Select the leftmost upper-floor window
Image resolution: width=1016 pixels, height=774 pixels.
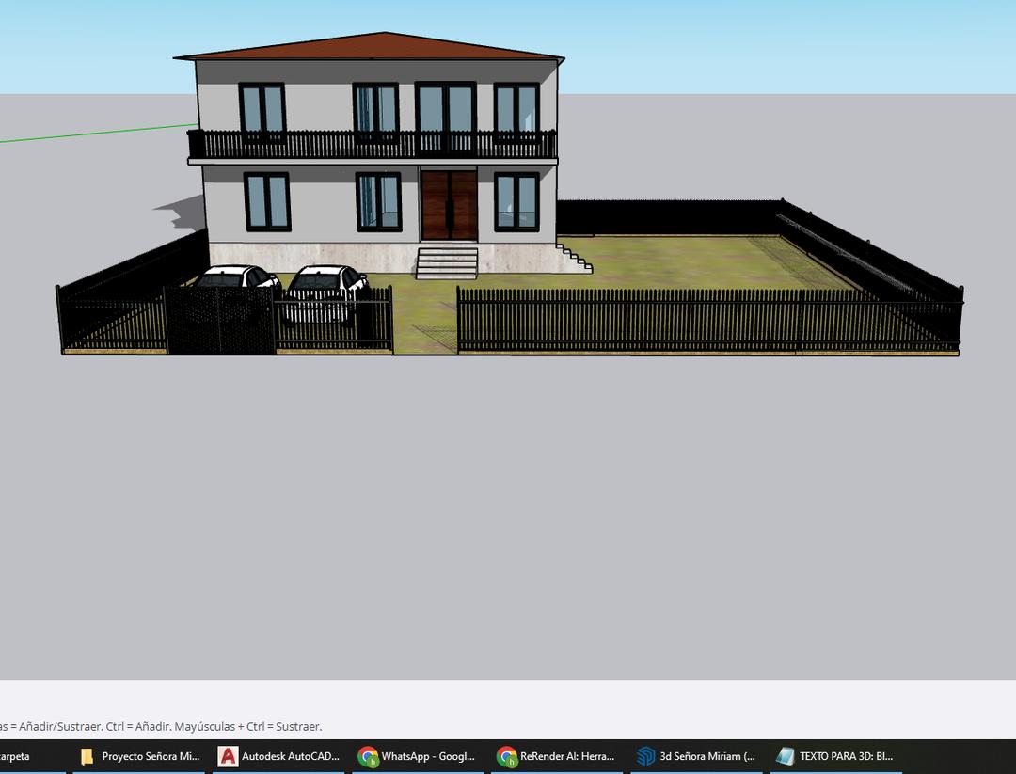point(262,109)
